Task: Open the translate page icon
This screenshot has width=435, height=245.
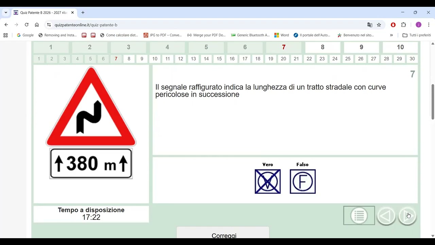Action: 370,25
